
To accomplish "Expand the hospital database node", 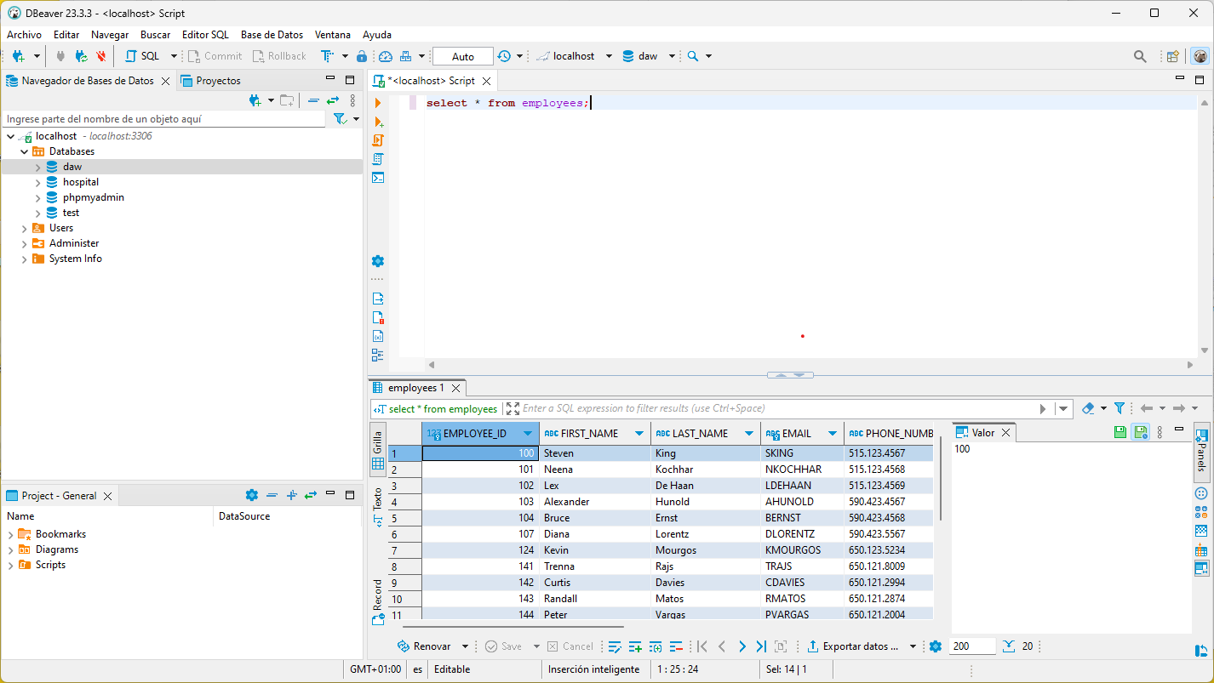I will click(37, 182).
